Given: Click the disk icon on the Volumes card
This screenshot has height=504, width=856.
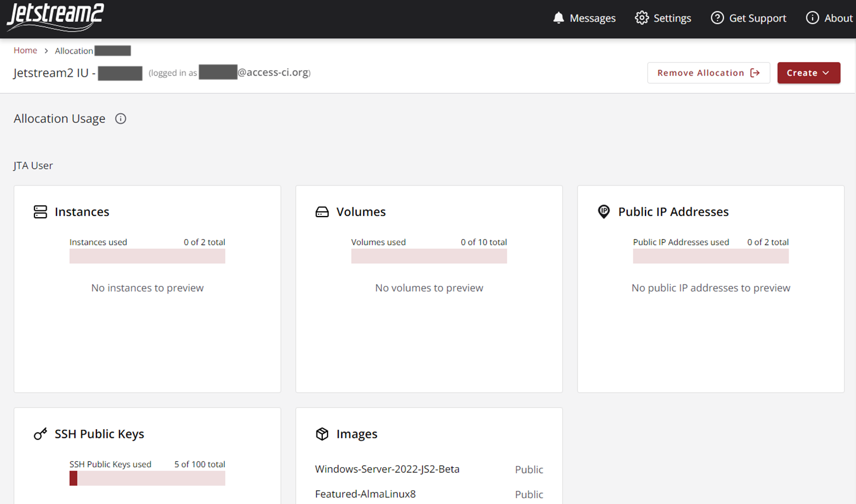Looking at the screenshot, I should click(321, 212).
